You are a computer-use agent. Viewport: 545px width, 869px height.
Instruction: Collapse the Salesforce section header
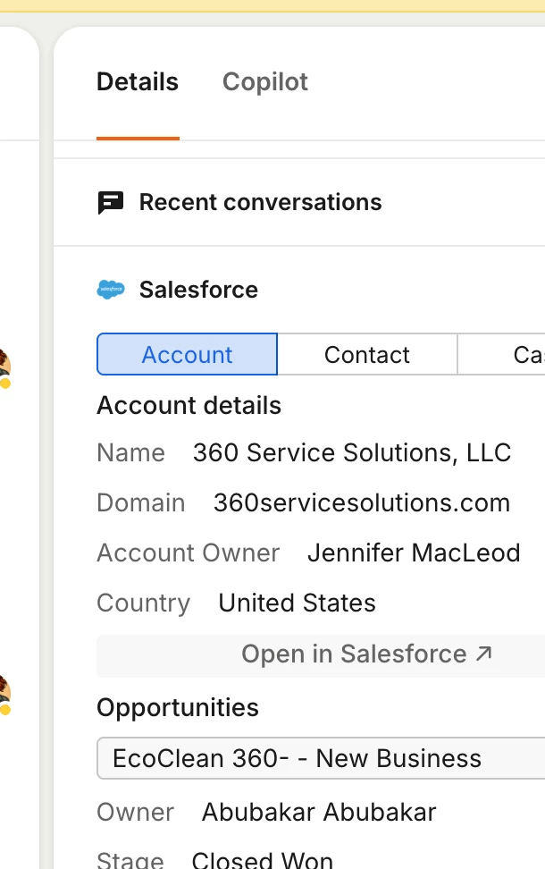198,290
